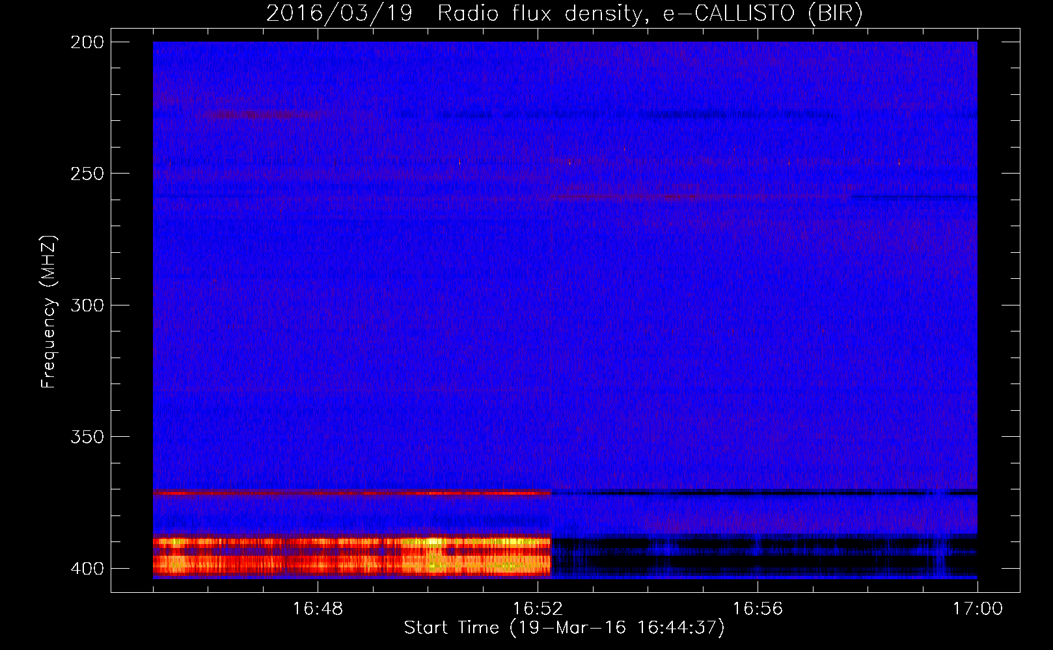The image size is (1053, 650).
Task: Click the plot title text '2016/03/19 Radio flux density, e-CALLISTO (BIR)'
Action: (x=564, y=13)
